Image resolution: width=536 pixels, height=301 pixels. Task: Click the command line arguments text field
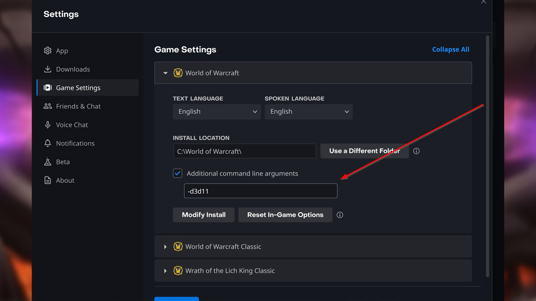(x=261, y=191)
